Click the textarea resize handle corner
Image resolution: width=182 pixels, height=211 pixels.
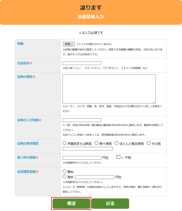click(154, 102)
